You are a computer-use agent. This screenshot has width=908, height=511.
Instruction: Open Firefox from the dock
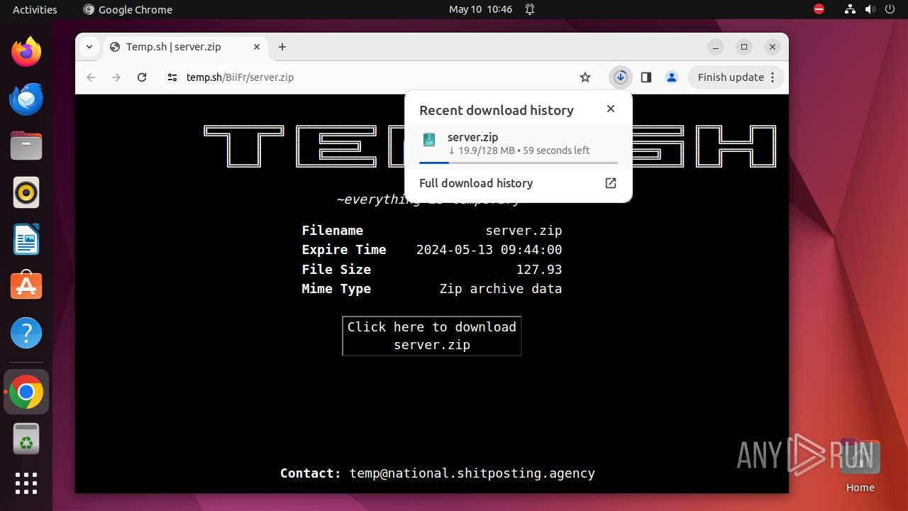click(26, 52)
